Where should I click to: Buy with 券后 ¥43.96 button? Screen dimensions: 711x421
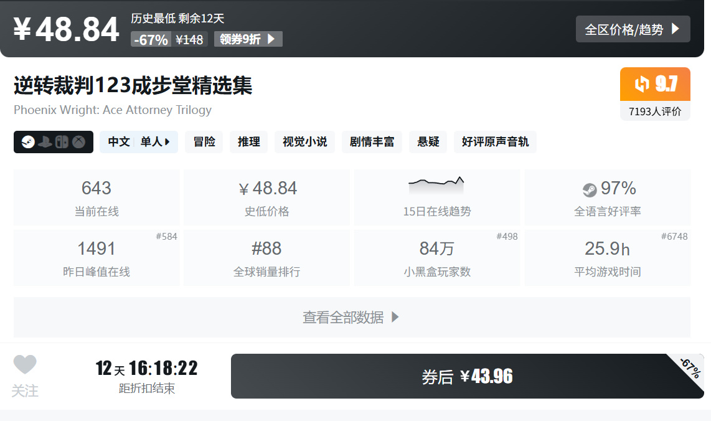(x=468, y=376)
